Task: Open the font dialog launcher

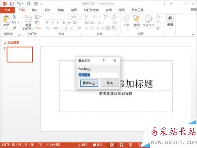Action: [81, 35]
